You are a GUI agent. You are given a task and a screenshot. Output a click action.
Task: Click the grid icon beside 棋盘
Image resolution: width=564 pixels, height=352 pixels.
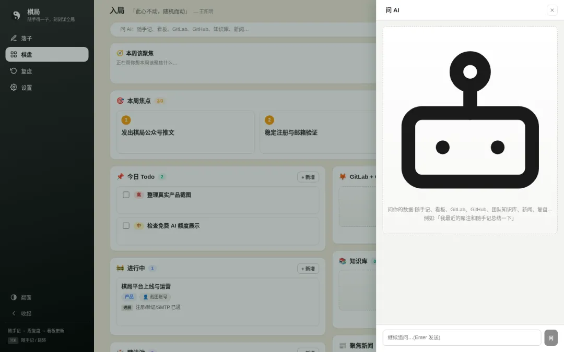pos(14,54)
